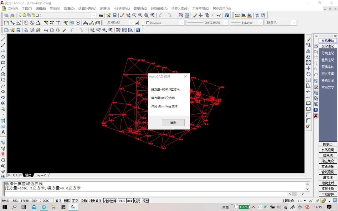Open the 数据(D) menu
This screenshot has width=338, height=211.
(x=69, y=9)
